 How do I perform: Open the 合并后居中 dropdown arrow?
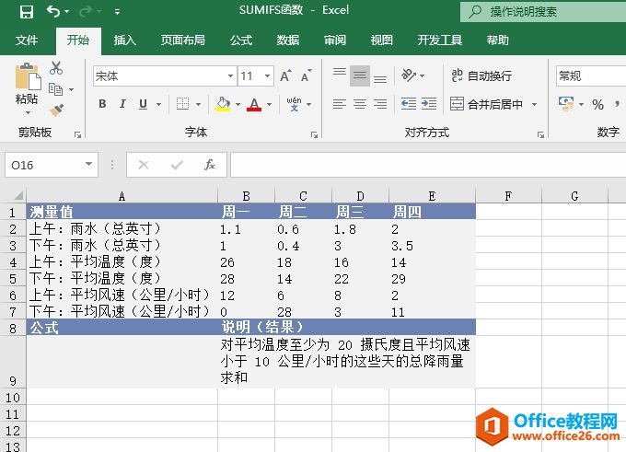pos(534,105)
